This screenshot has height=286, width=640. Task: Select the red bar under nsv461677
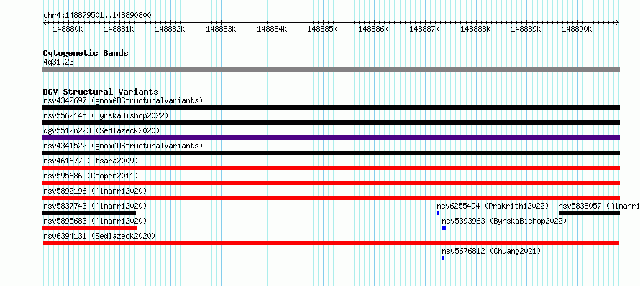coord(331,168)
